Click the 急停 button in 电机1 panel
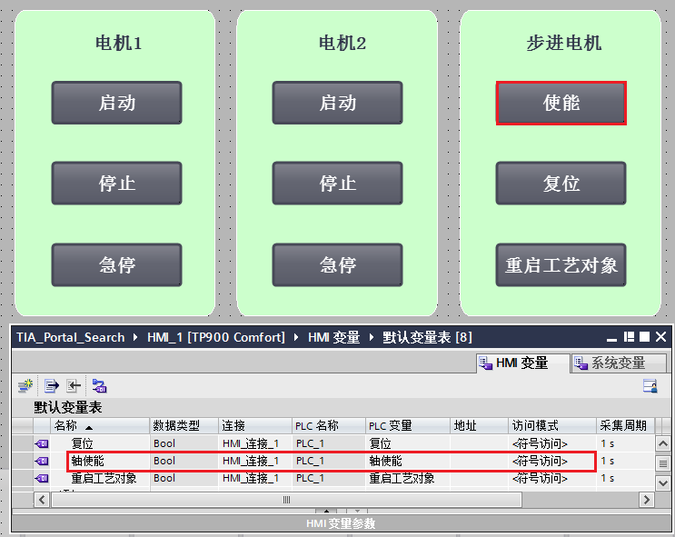675x537 pixels. point(116,264)
